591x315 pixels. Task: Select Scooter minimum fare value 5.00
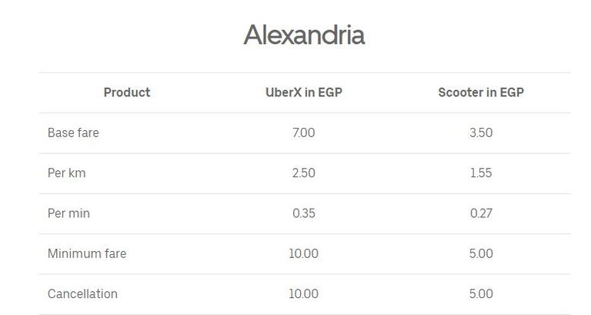[x=481, y=253]
